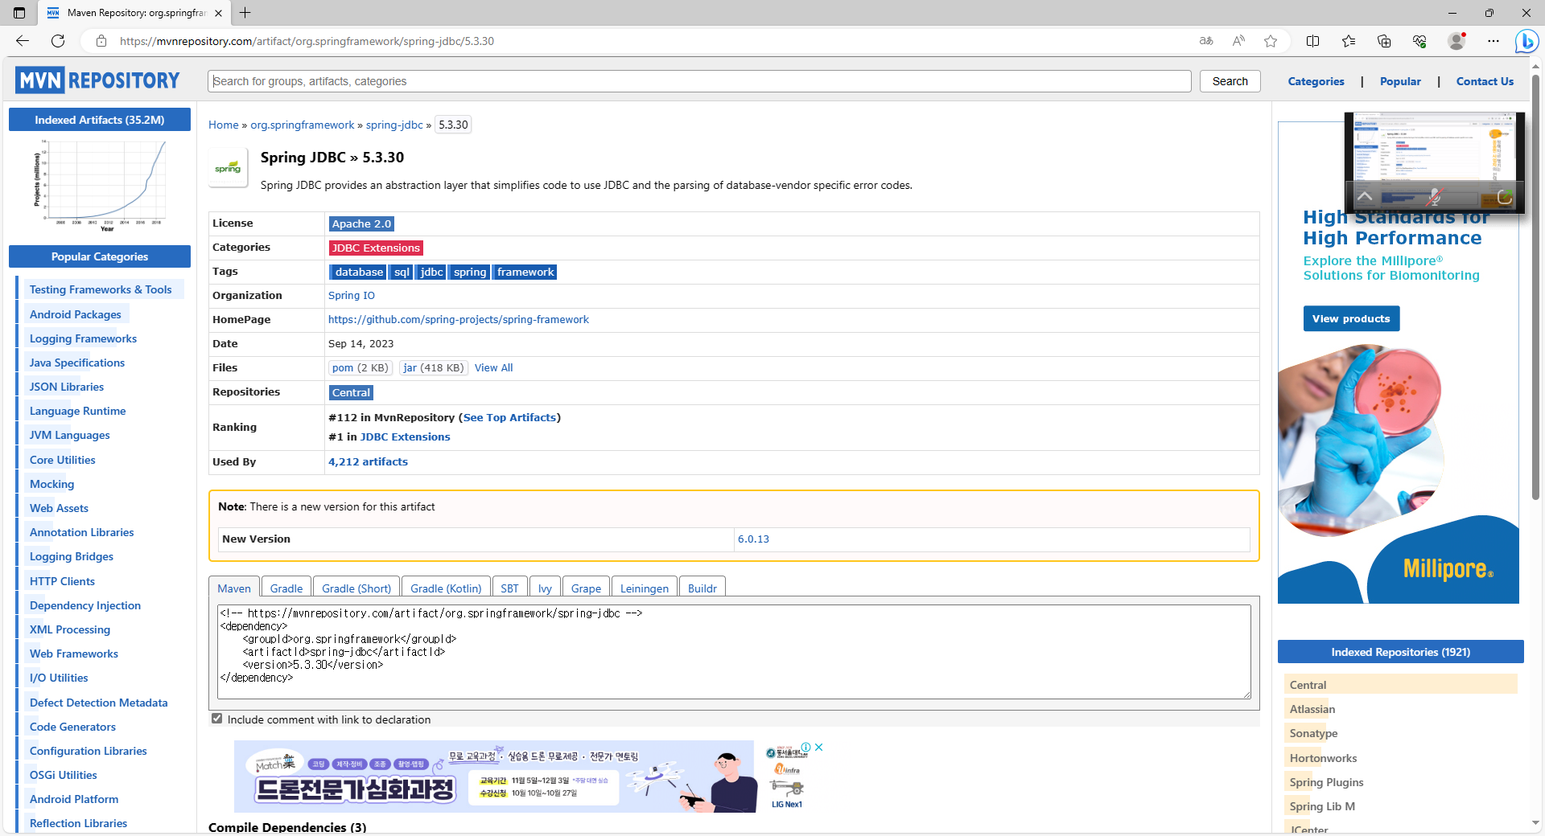Open split screen icon
1545x836 pixels.
click(1312, 41)
